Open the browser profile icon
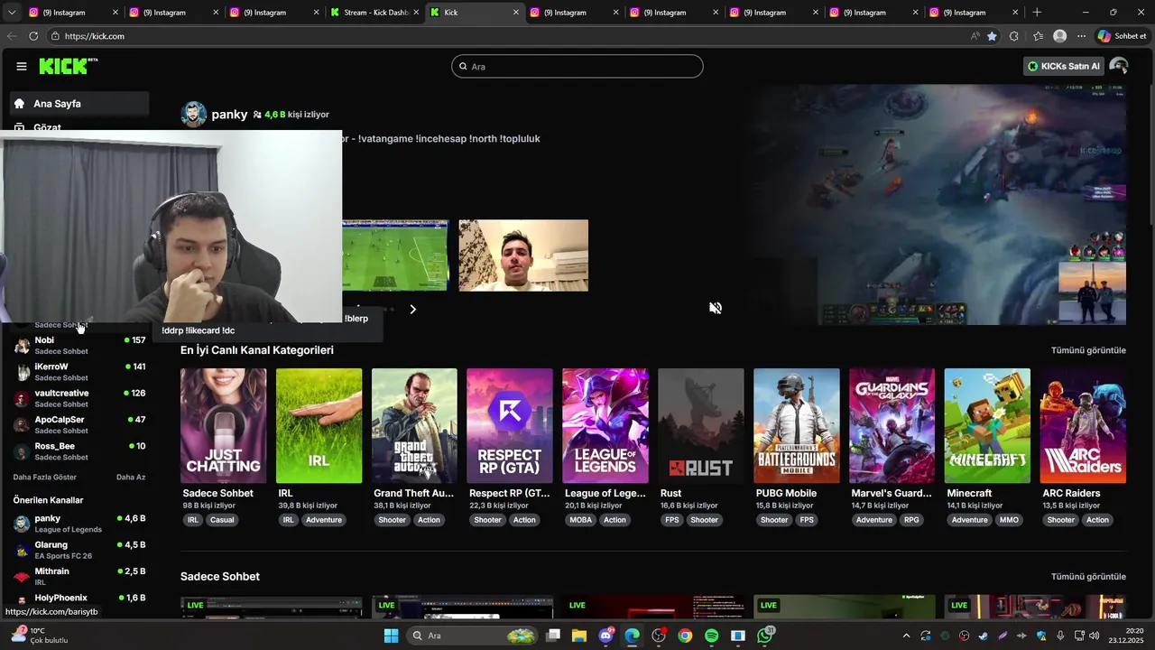The height and width of the screenshot is (650, 1155). (1060, 36)
